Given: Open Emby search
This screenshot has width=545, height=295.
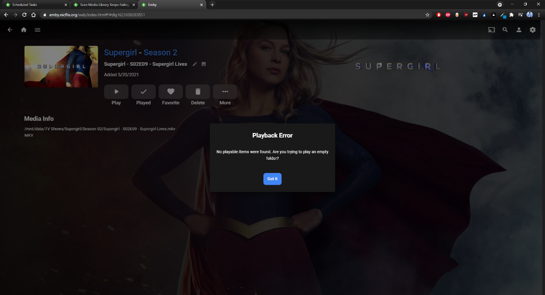Looking at the screenshot, I should point(505,29).
